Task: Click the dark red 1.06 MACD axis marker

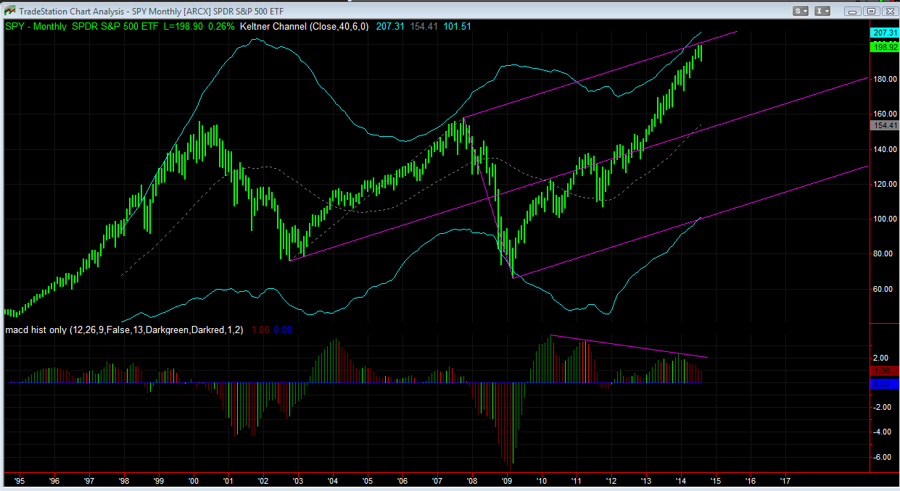Action: (x=884, y=370)
